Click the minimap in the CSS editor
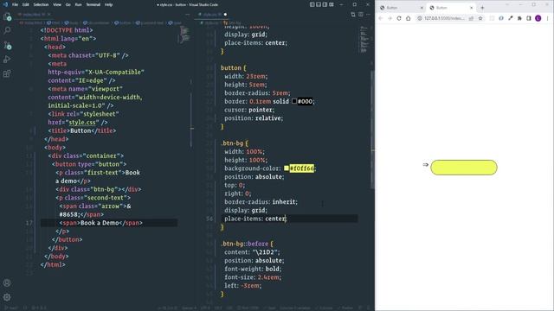Screen dimensions: 554x311 point(364,40)
